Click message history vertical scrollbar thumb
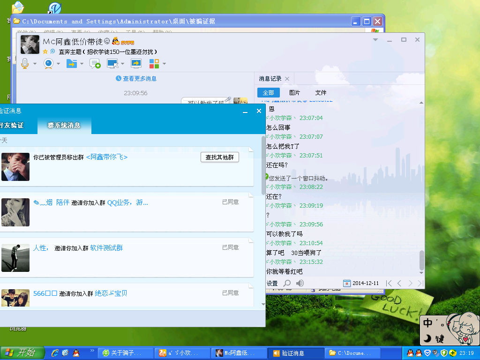 [x=421, y=260]
